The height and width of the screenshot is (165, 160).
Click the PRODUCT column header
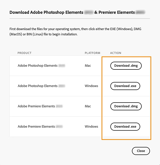click(x=25, y=53)
